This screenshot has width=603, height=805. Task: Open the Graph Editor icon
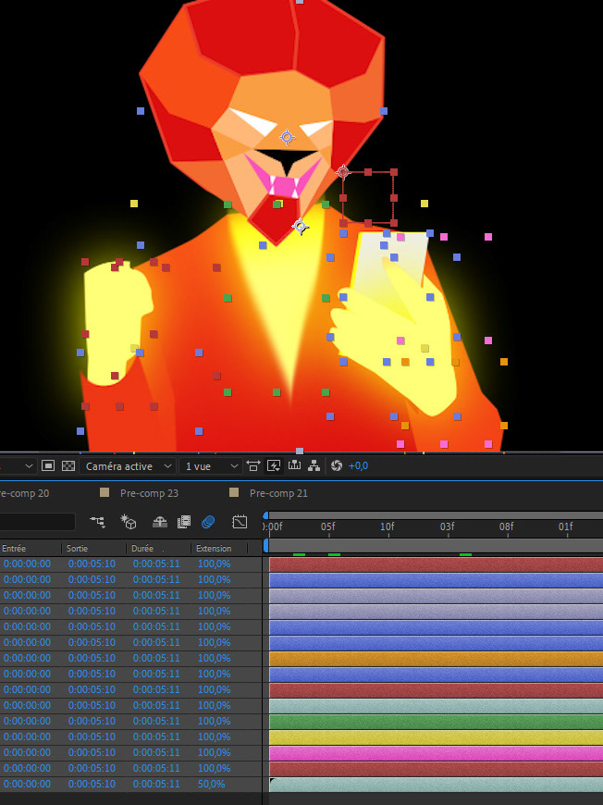240,522
